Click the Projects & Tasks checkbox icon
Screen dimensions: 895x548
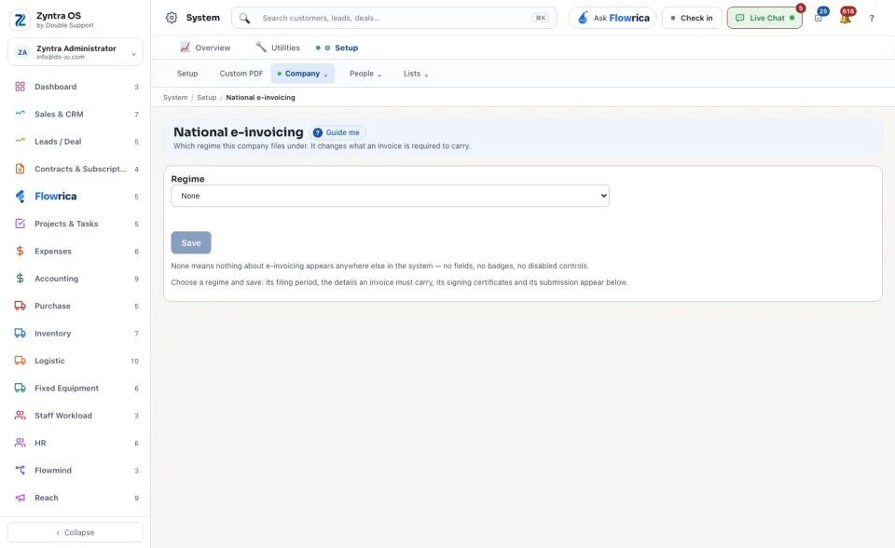(x=20, y=224)
